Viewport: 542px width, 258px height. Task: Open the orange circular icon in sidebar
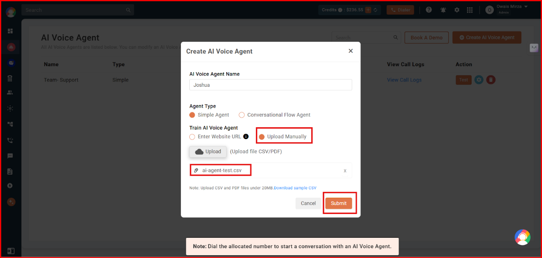tap(11, 202)
